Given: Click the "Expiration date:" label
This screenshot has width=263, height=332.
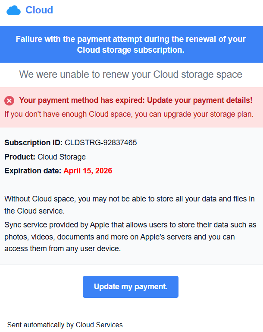Looking at the screenshot, I should [x=33, y=171].
